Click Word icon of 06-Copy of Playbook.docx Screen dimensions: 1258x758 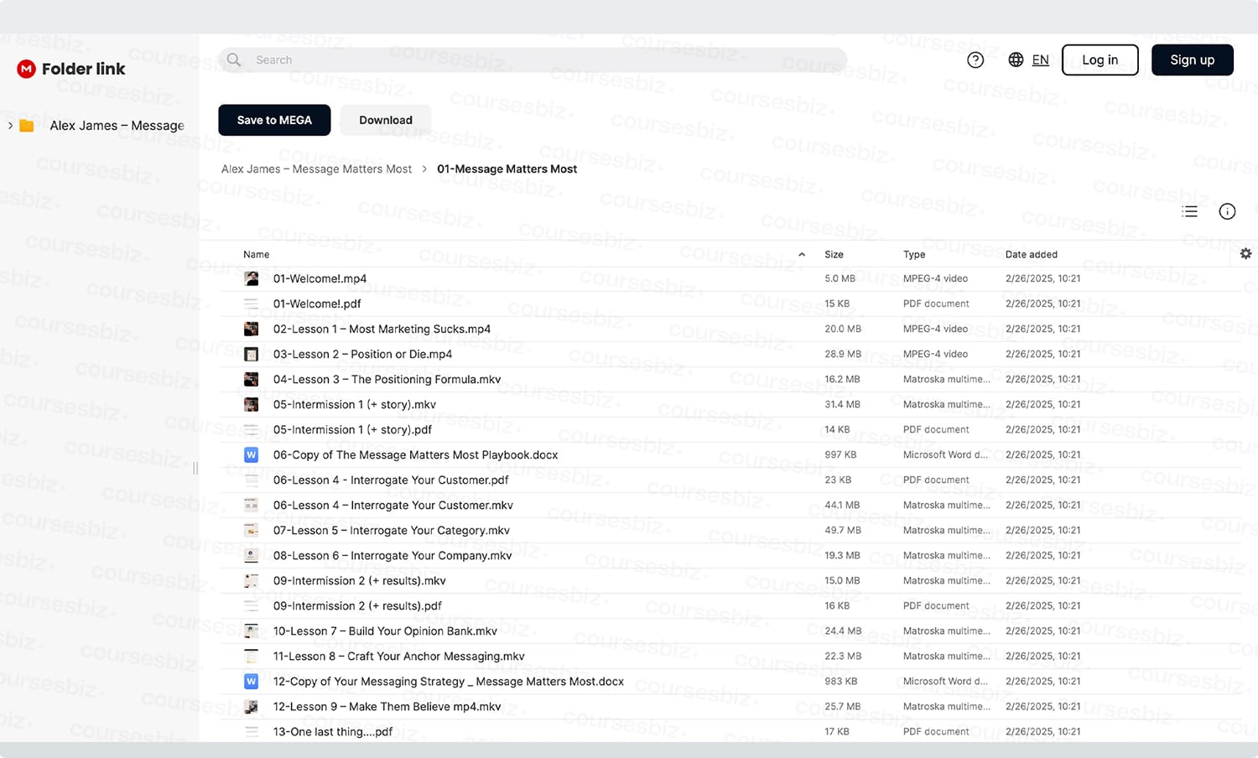251,454
